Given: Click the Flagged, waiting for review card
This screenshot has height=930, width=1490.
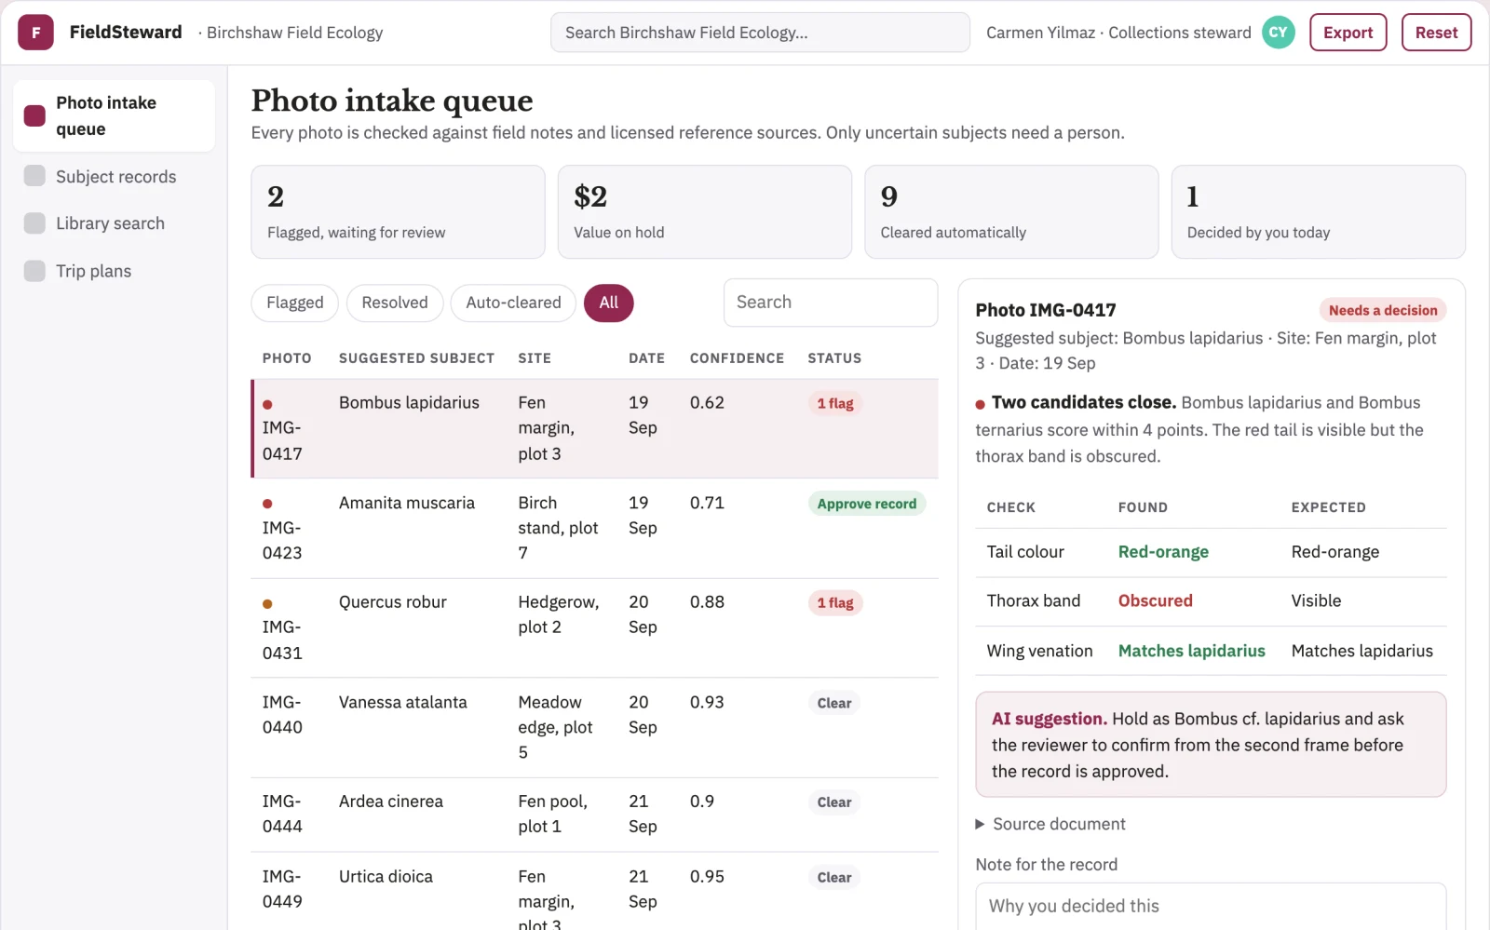Looking at the screenshot, I should (398, 212).
